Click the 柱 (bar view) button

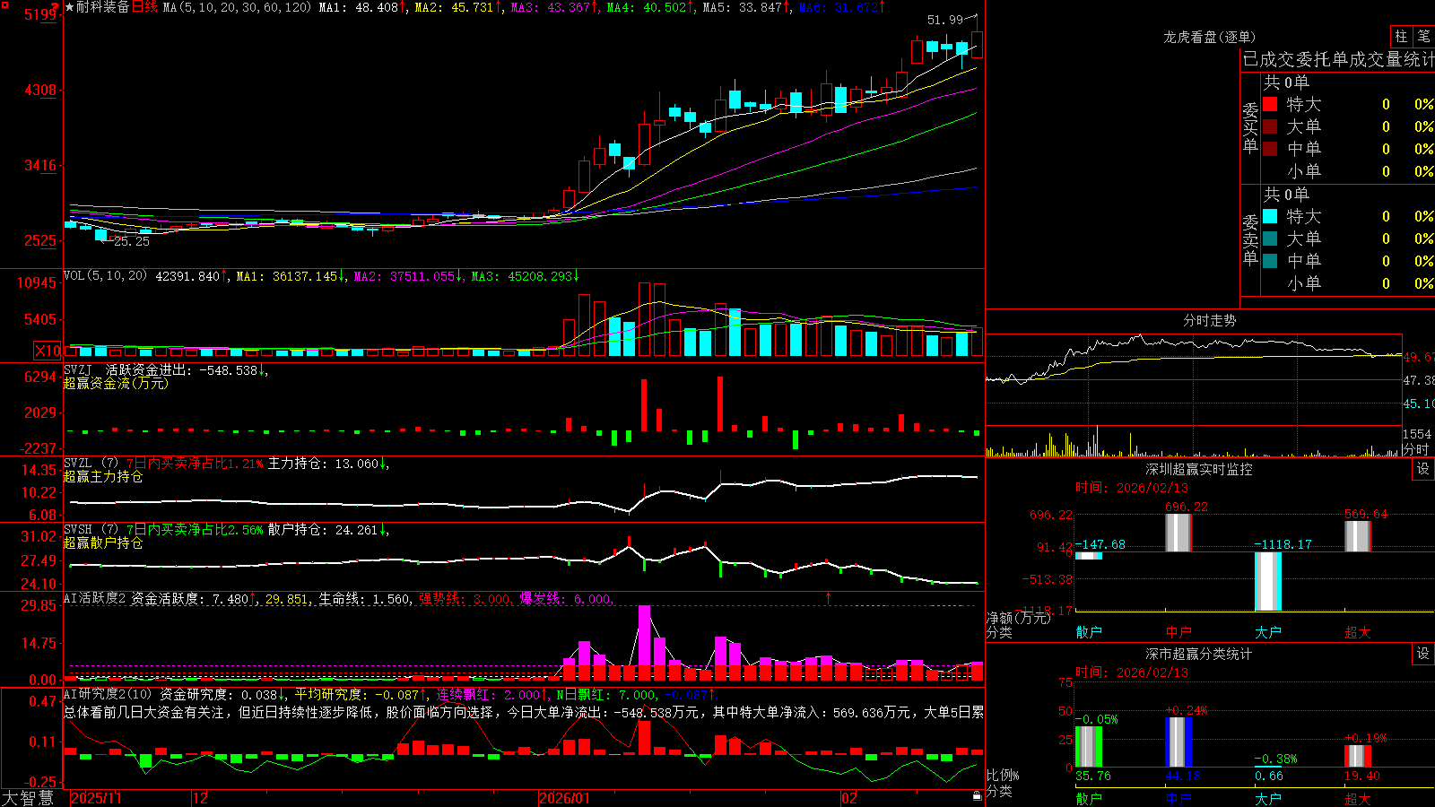point(1401,36)
